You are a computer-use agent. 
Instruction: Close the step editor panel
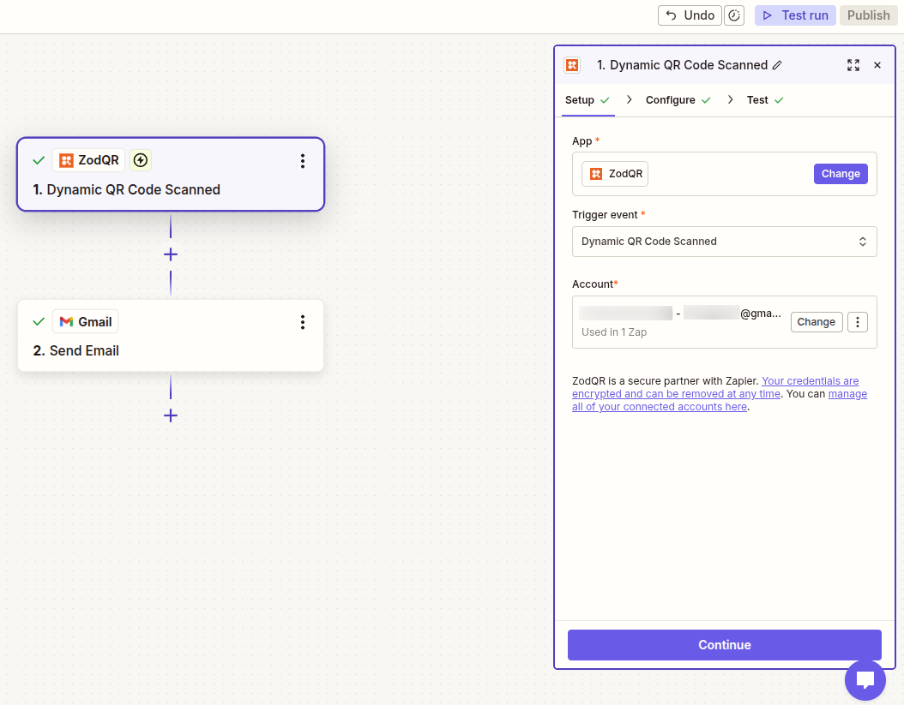pos(877,65)
